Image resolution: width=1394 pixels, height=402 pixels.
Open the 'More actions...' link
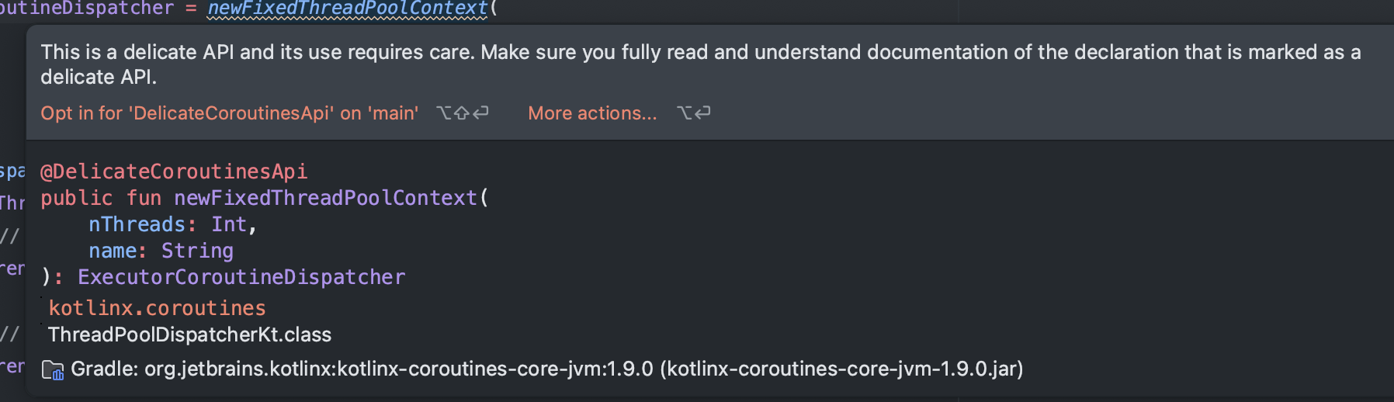pos(592,113)
